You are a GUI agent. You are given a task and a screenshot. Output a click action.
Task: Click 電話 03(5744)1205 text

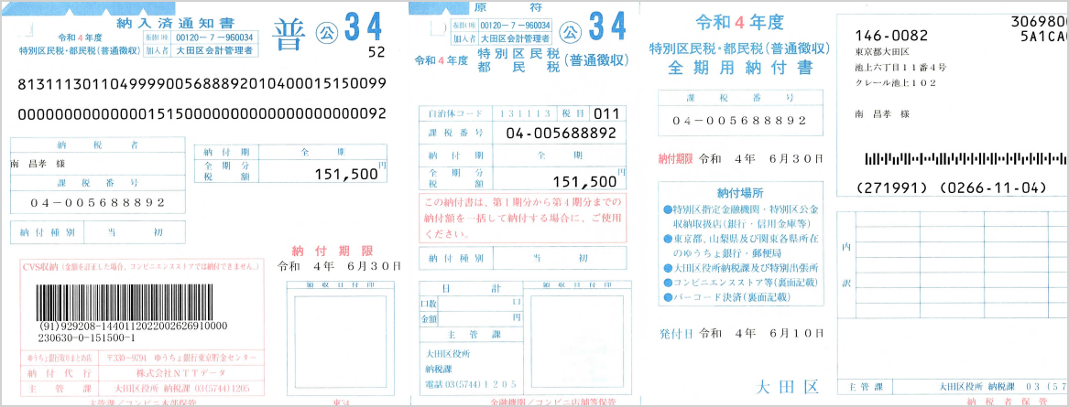pos(471,384)
